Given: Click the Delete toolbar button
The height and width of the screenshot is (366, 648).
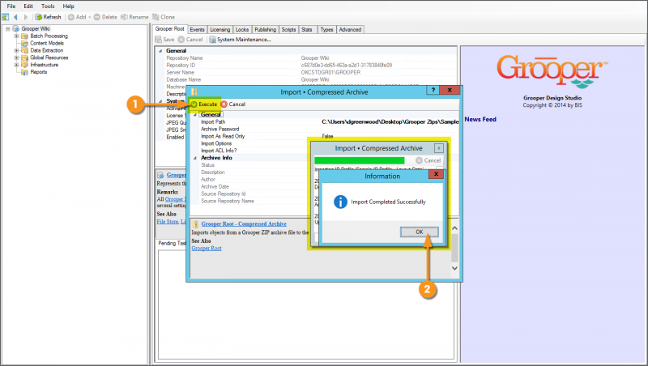Looking at the screenshot, I should click(x=105, y=17).
